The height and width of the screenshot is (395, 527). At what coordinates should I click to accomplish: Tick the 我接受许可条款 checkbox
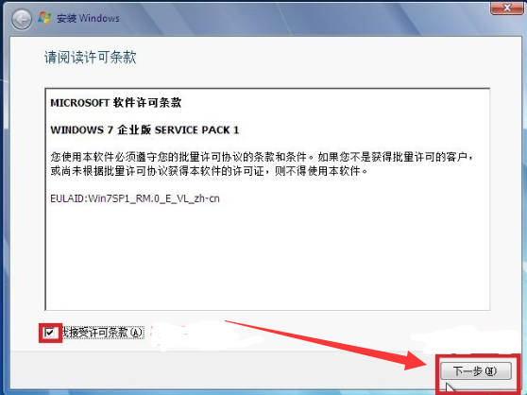click(49, 333)
